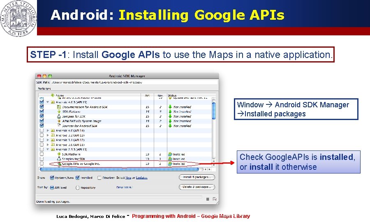
Task: Click the installed status icon for Google APIs
Action: point(170,164)
